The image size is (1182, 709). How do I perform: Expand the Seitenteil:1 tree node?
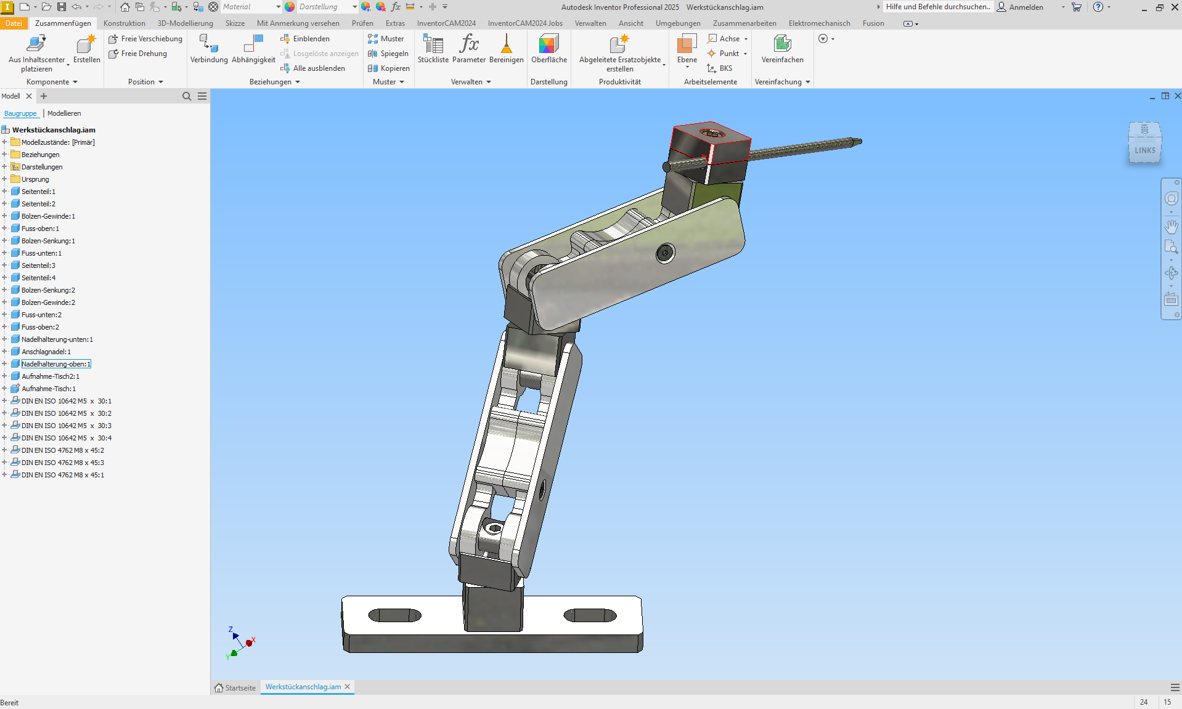[6, 191]
